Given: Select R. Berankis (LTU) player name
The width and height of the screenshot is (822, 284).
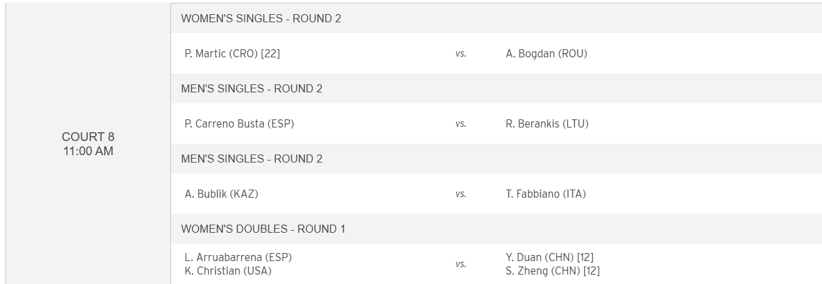Looking at the screenshot, I should pyautogui.click(x=547, y=124).
